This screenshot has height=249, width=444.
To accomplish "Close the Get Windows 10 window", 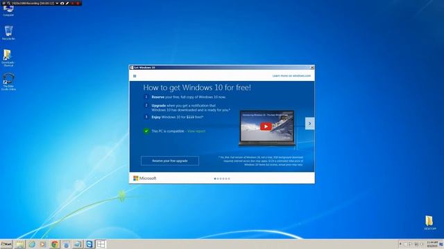I will pos(312,68).
